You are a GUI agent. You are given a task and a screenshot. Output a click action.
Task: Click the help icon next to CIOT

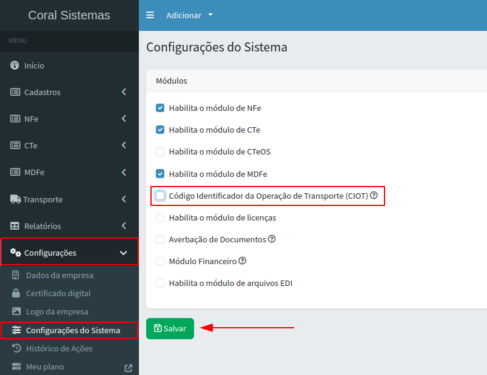(x=374, y=196)
